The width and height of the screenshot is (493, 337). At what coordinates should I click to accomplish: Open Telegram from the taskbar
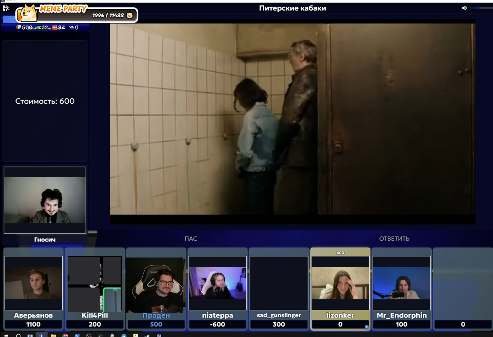(124, 335)
